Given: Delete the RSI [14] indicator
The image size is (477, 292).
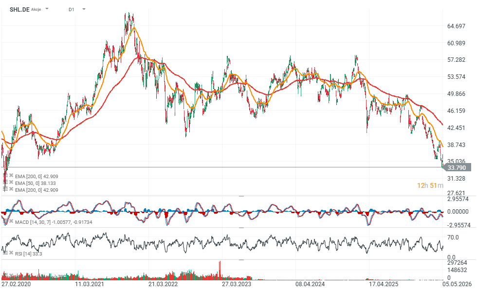Looking at the screenshot, I should click(11, 253).
